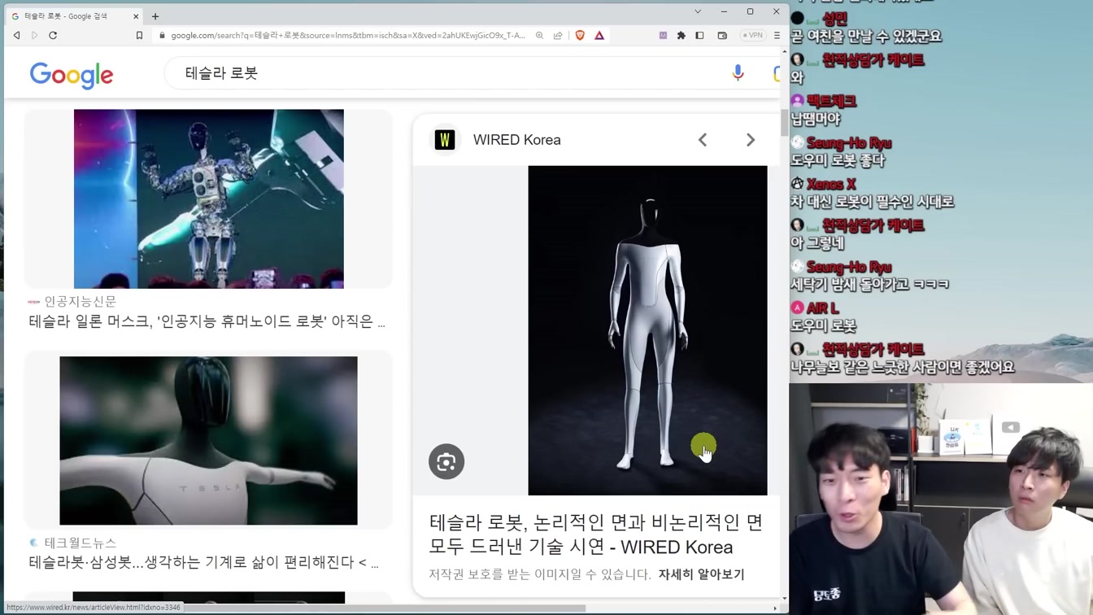Click the chat message 세탁기 밤새 돌아가고 ㅋㅋㅋ
This screenshot has height=615, width=1093.
click(870, 285)
